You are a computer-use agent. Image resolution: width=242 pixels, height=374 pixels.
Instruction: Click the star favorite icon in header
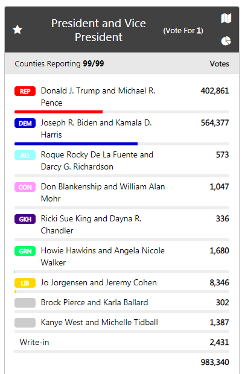[17, 30]
